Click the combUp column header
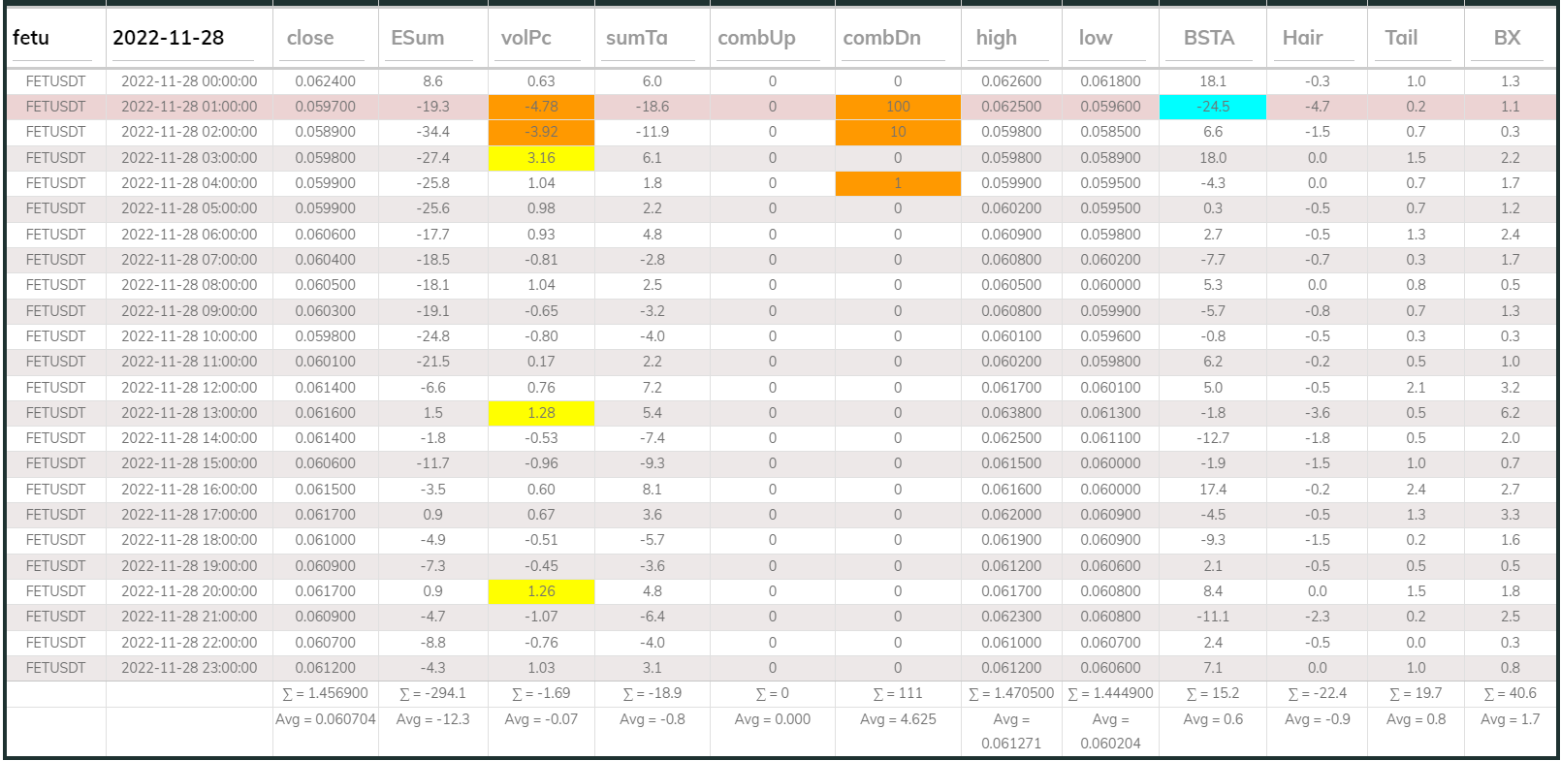The width and height of the screenshot is (1561, 761). 757,38
